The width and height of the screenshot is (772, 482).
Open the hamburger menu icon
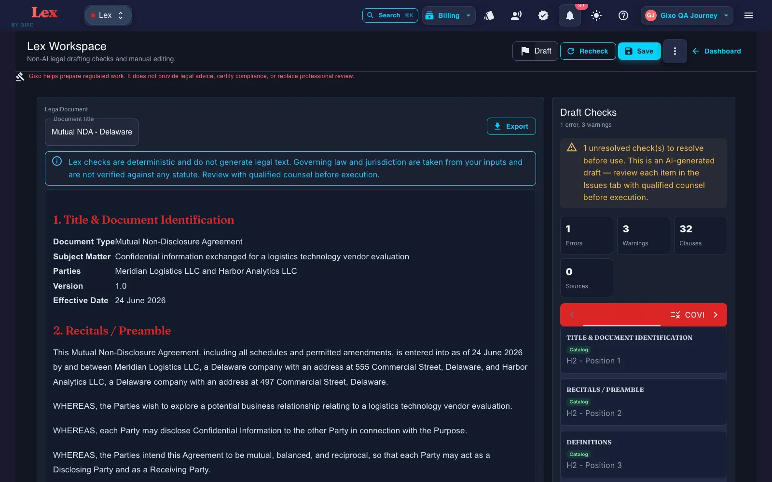749,15
